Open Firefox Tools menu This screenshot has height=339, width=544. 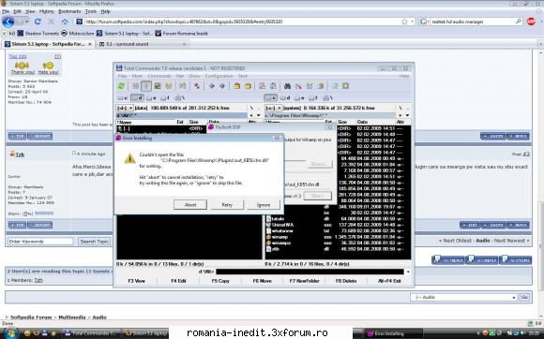click(x=91, y=11)
